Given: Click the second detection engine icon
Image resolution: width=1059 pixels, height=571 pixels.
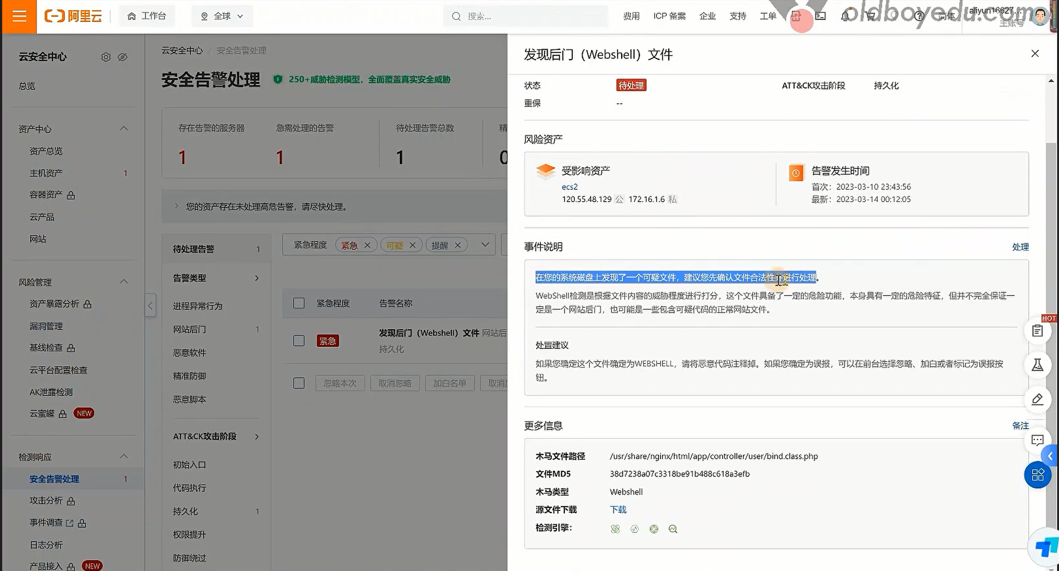Looking at the screenshot, I should click(x=635, y=529).
